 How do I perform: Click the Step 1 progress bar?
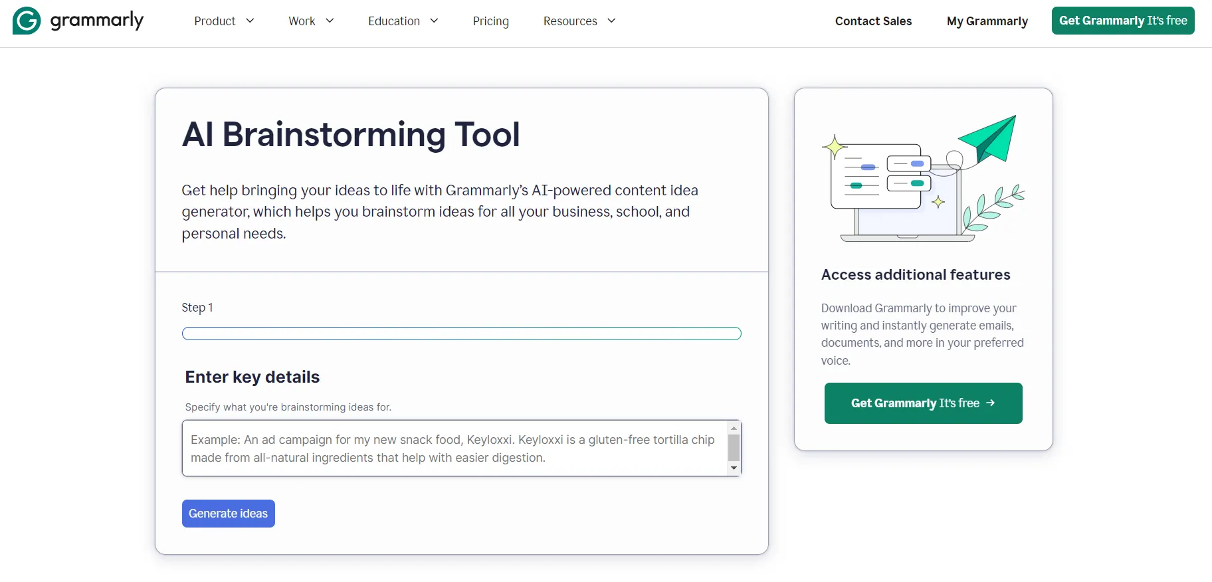[x=462, y=334]
